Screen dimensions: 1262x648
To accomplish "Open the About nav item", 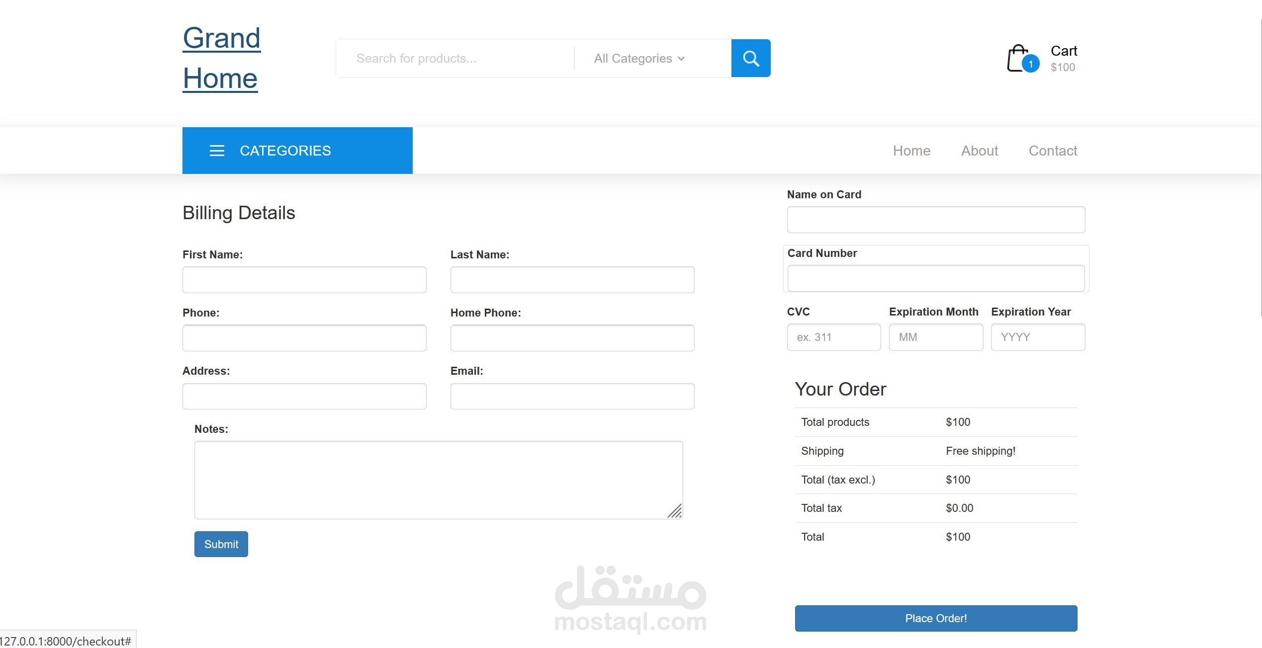I will [979, 151].
